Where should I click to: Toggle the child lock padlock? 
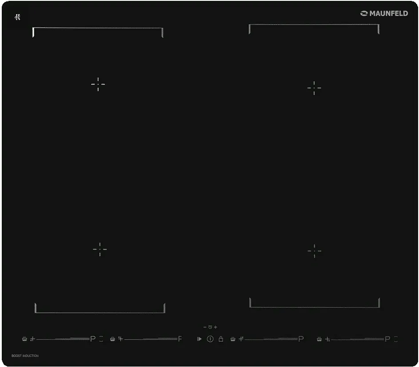[221, 339]
